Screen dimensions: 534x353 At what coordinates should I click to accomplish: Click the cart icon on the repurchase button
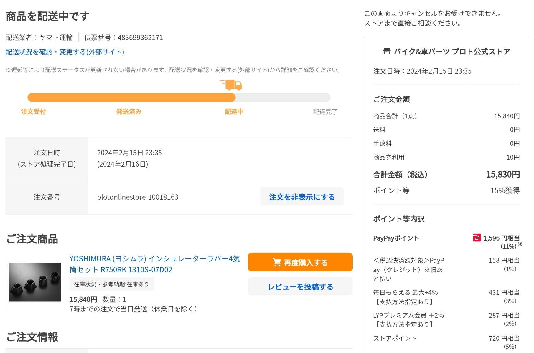pyautogui.click(x=277, y=262)
